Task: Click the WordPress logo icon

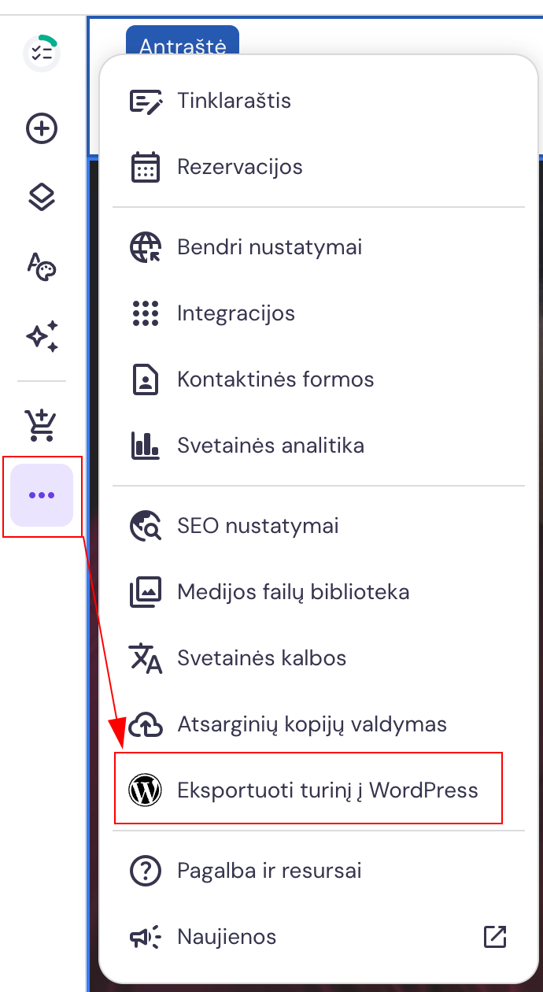Action: [x=146, y=790]
